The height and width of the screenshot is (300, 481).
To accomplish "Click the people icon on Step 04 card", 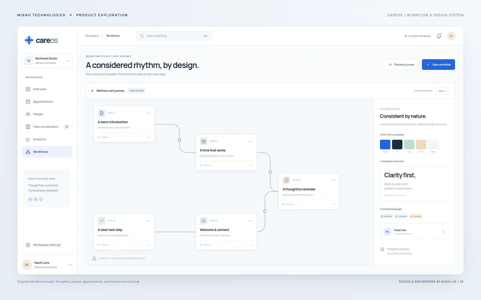I will (204, 221).
